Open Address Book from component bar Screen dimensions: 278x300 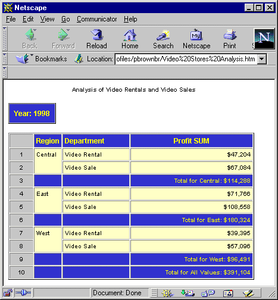point(228,293)
